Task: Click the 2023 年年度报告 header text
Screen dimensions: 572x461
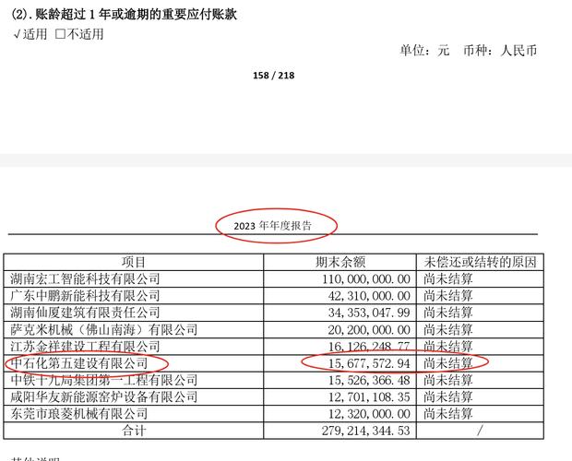Action: (x=272, y=226)
